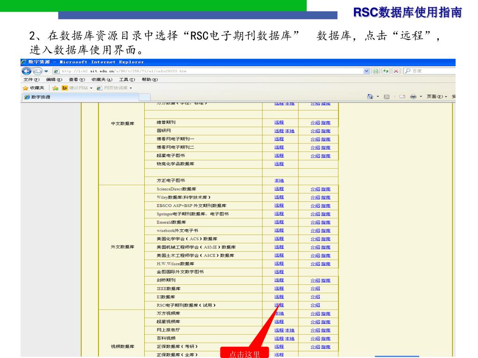Screen dimensions: 478x358
Task: Open the 编辑(E) menu
Action: tap(54, 80)
